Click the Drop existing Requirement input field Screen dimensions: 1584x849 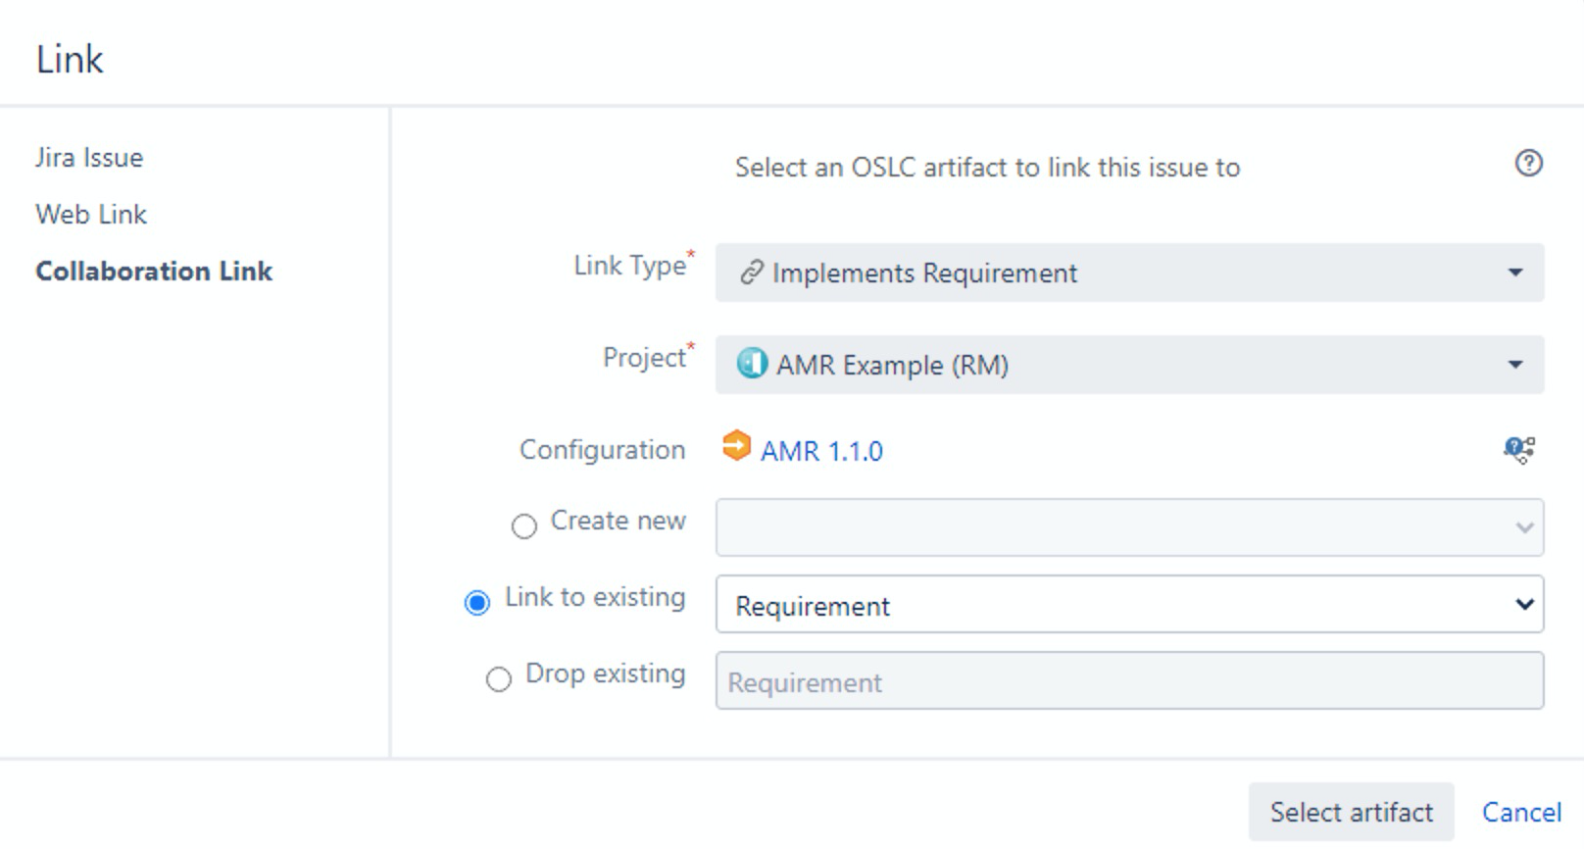[1129, 680]
